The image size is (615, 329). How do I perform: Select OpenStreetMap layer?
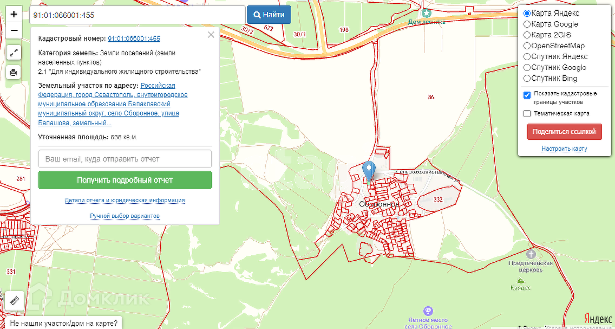[527, 46]
